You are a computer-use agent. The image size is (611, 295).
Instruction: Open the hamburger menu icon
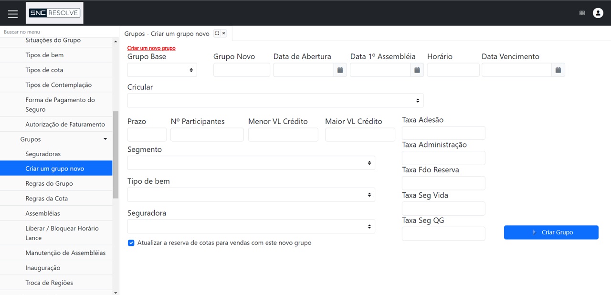(13, 14)
